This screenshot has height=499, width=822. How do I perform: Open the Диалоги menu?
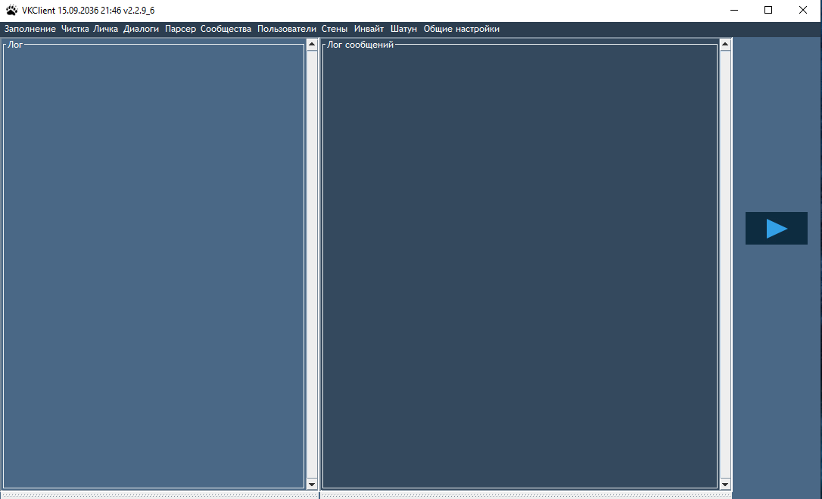pos(141,29)
